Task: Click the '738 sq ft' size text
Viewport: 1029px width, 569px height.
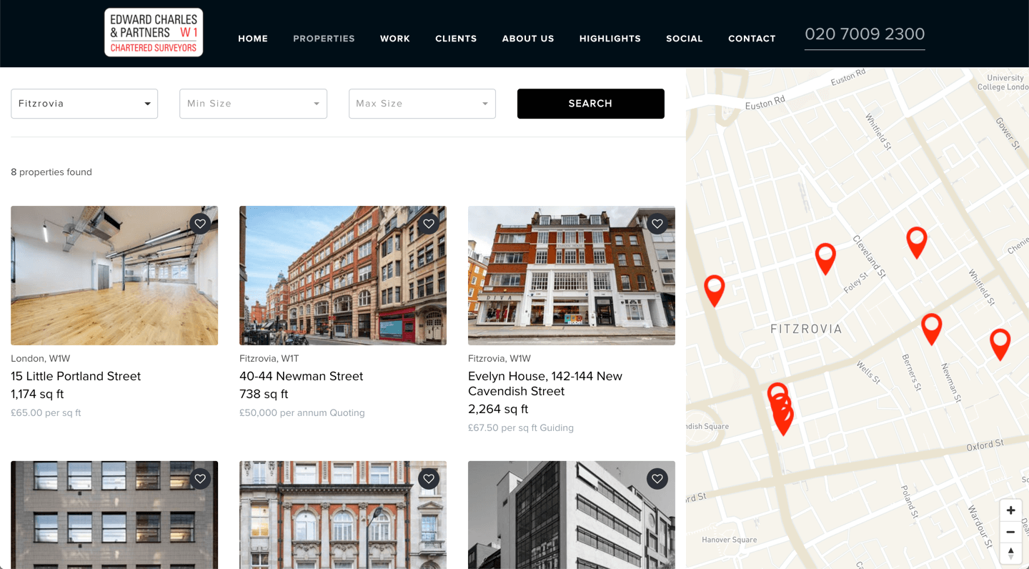Action: (264, 394)
